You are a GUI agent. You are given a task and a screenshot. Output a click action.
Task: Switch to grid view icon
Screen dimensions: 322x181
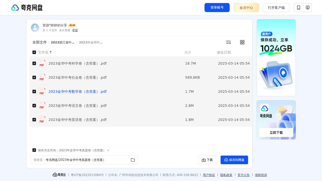(242, 42)
